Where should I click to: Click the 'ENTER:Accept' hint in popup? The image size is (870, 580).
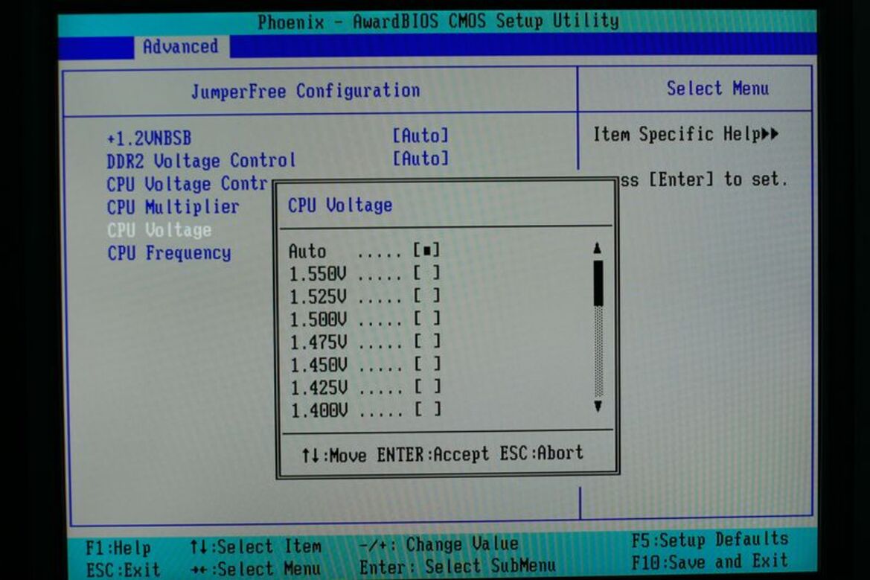pyautogui.click(x=433, y=455)
